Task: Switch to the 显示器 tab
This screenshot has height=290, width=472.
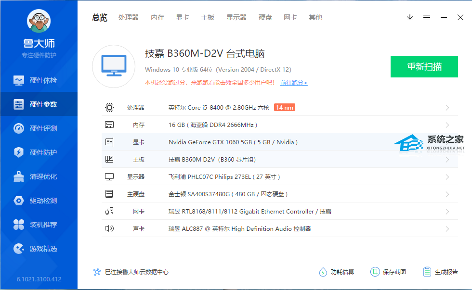Action: coord(236,17)
